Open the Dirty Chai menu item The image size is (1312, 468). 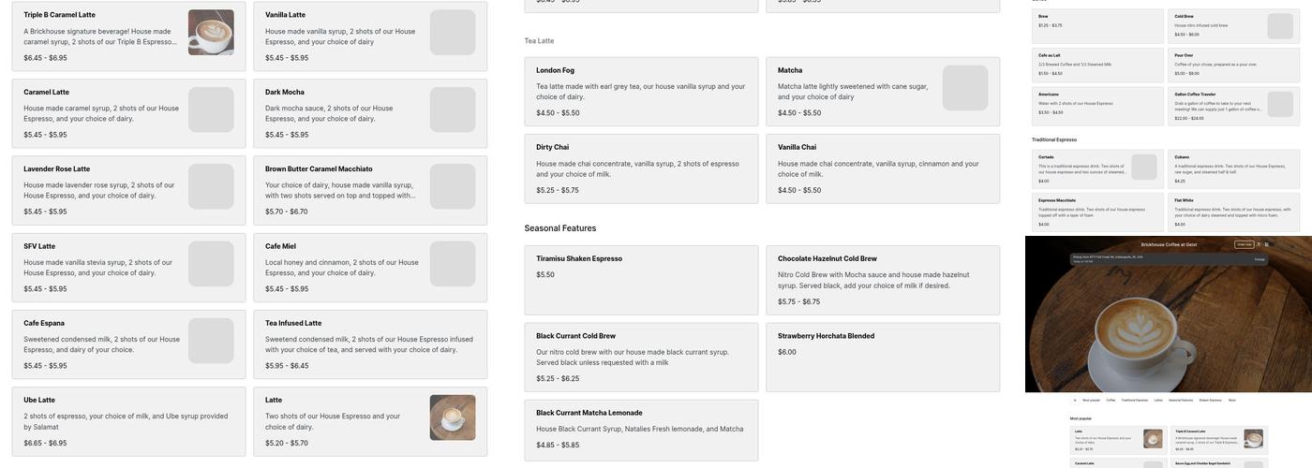coord(641,168)
